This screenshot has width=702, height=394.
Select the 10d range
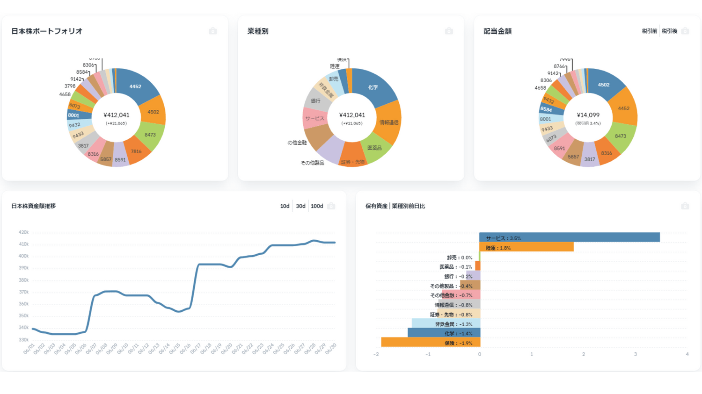(x=285, y=206)
